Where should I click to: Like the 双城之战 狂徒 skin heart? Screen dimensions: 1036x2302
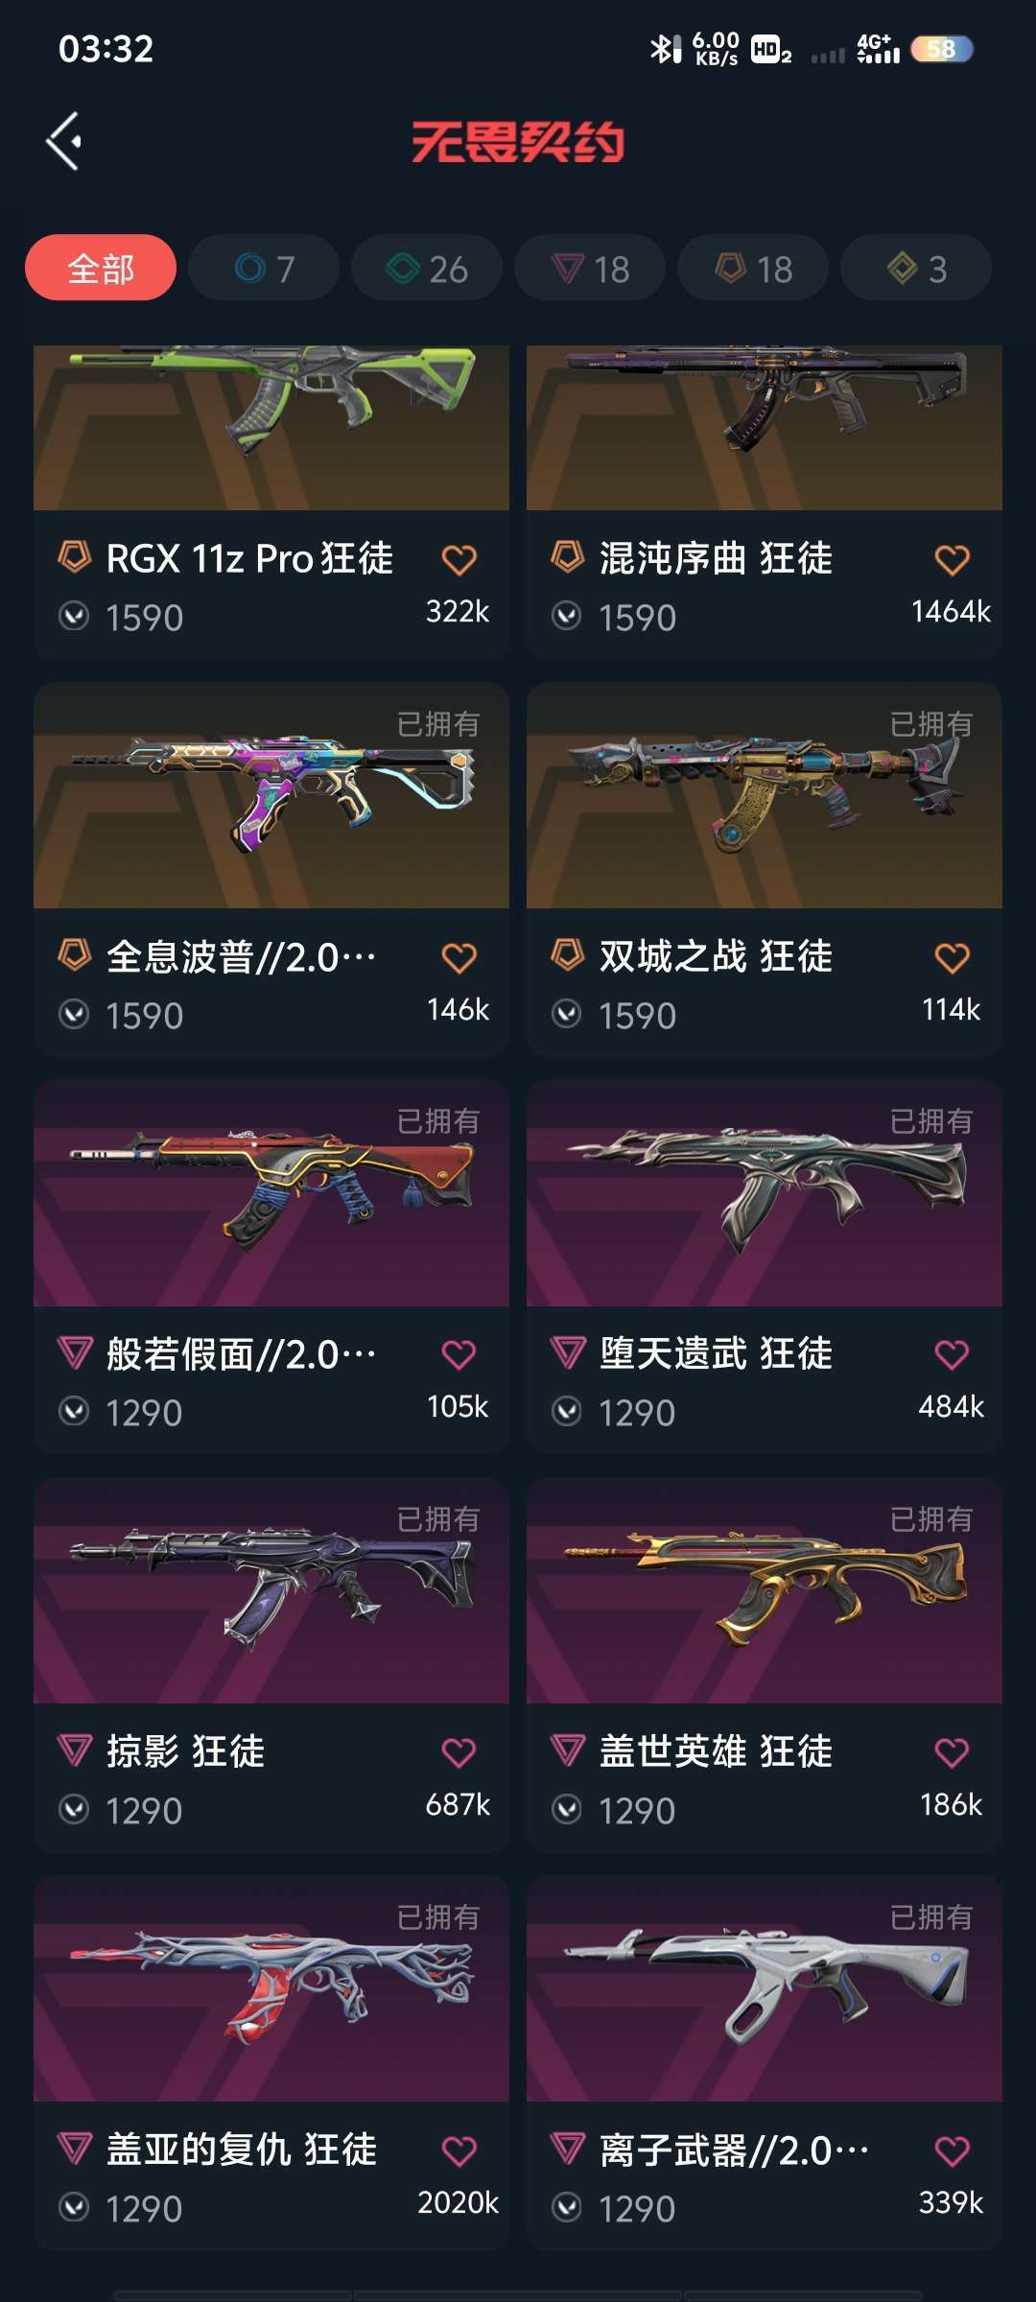952,957
